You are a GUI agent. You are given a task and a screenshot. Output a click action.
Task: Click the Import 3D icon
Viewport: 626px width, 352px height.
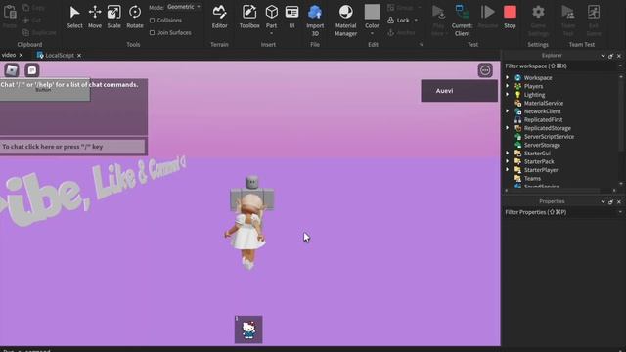[x=315, y=12]
